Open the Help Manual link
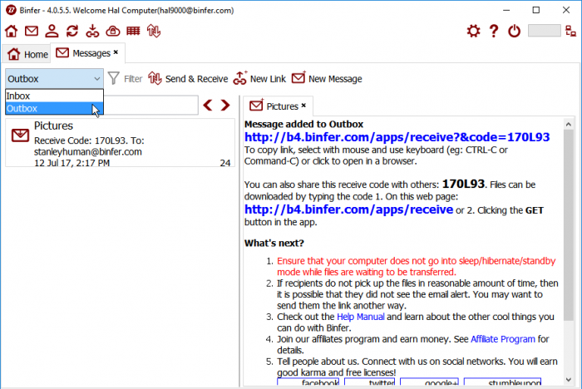Viewport: 582px width, 389px height. [360, 317]
